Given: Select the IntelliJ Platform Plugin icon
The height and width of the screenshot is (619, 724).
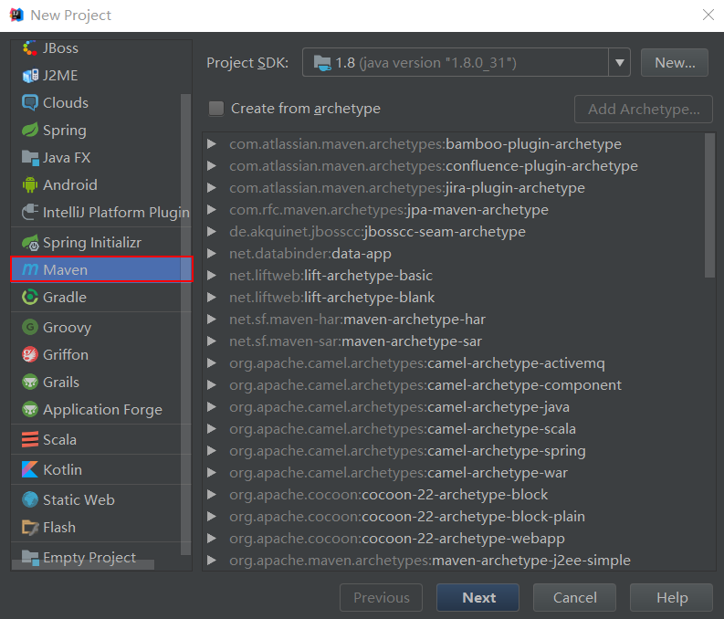Looking at the screenshot, I should [30, 213].
